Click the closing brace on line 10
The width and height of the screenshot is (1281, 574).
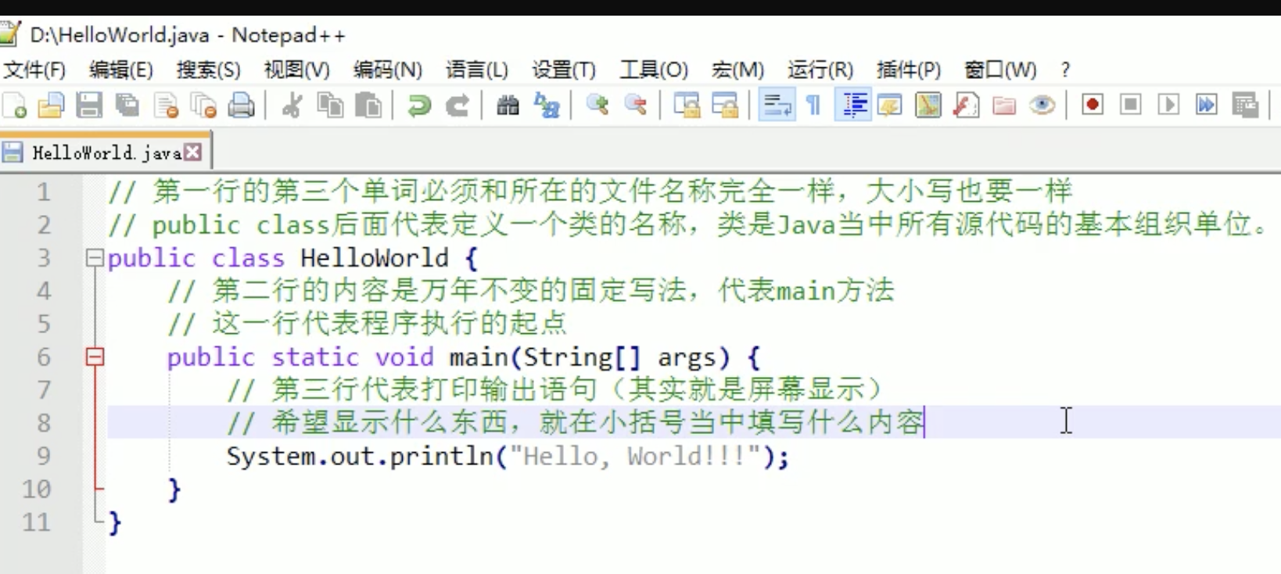pos(174,490)
